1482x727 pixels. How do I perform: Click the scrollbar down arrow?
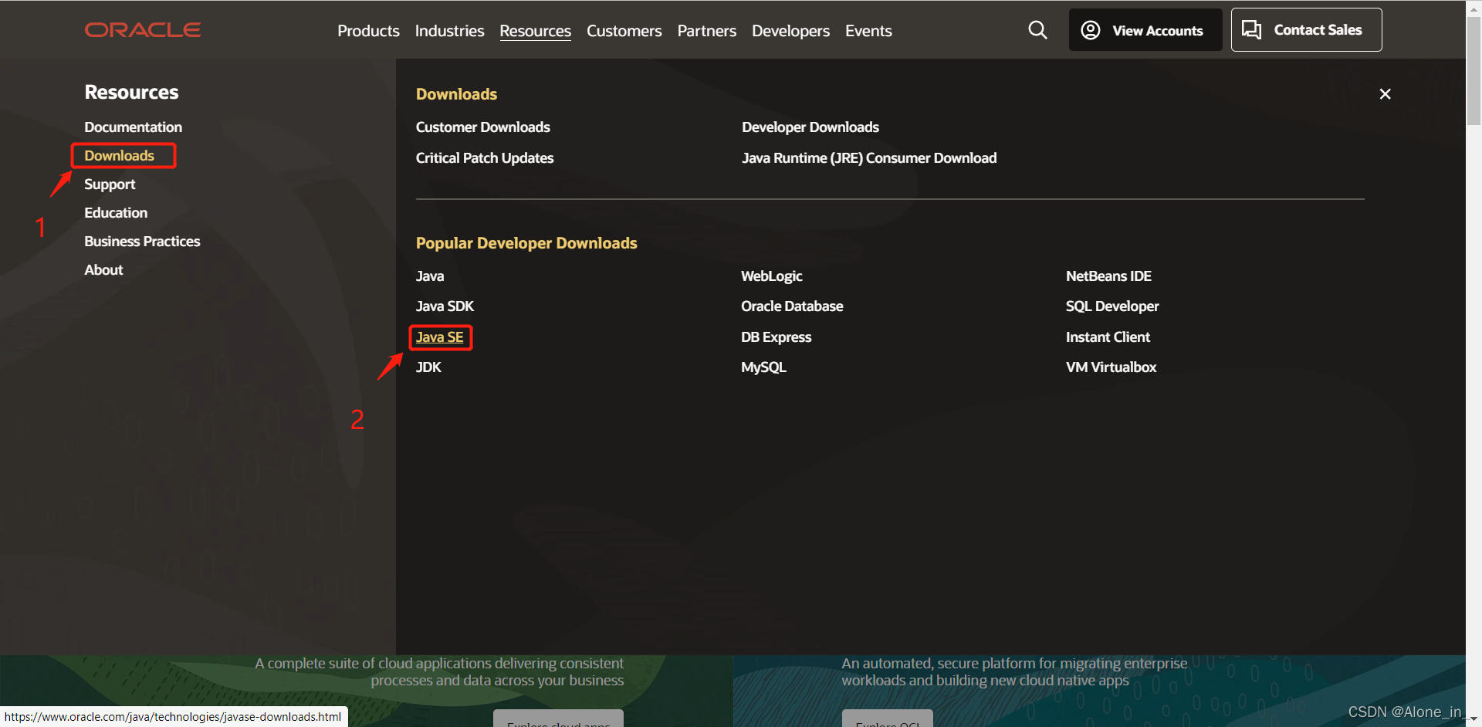point(1474,719)
